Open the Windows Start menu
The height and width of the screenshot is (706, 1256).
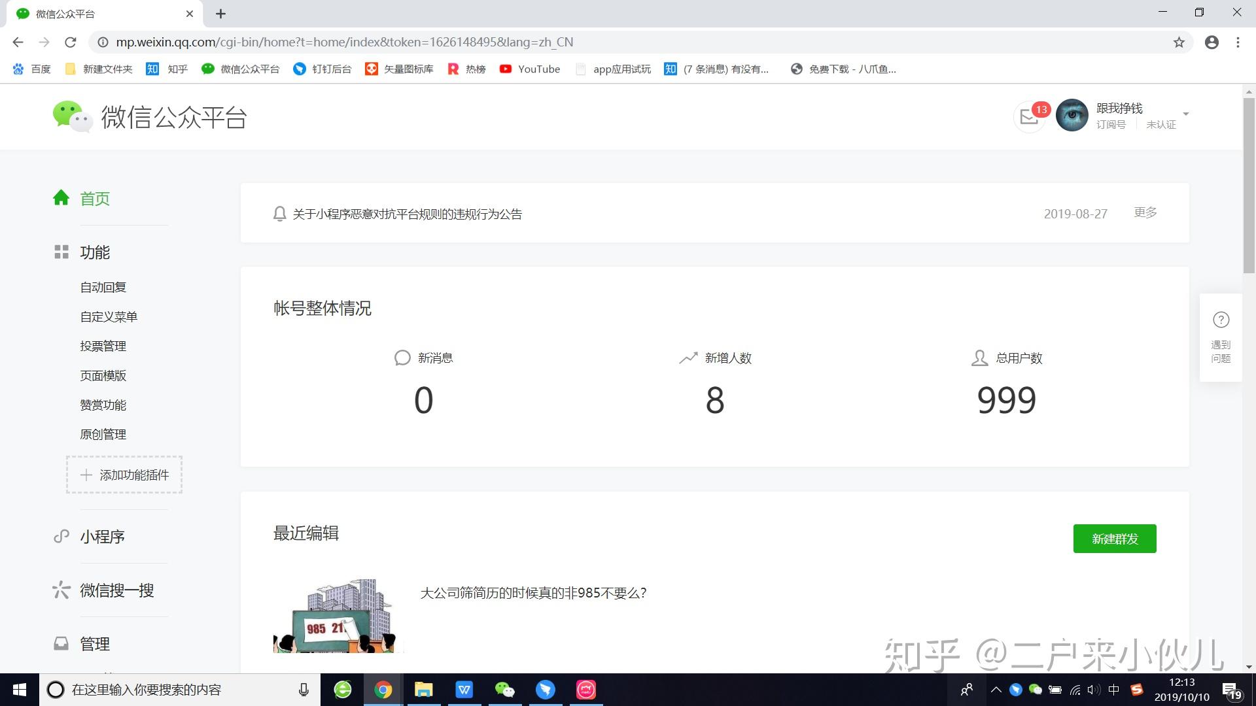(20, 690)
